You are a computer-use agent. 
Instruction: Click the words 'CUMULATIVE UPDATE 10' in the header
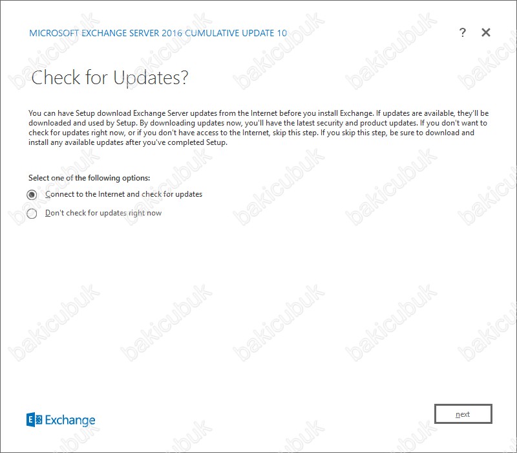point(236,33)
